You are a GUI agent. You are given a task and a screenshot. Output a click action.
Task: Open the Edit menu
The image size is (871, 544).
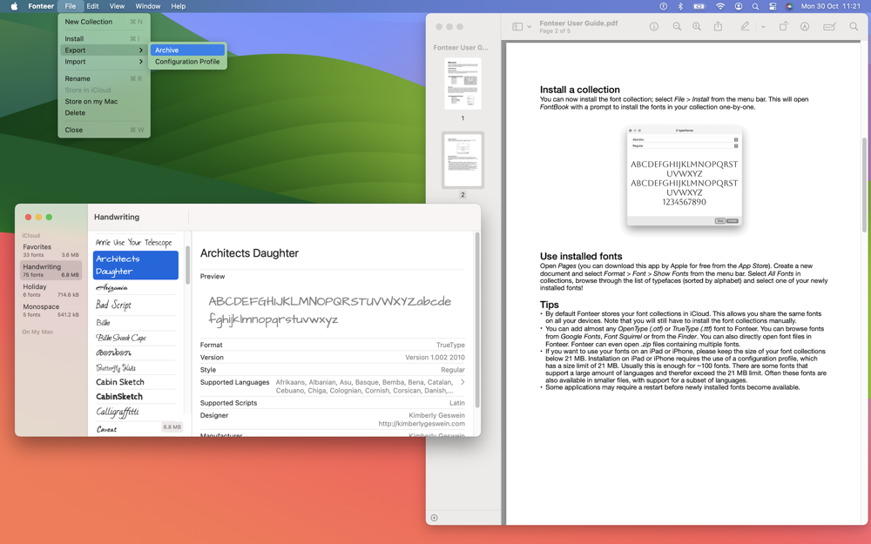point(93,6)
